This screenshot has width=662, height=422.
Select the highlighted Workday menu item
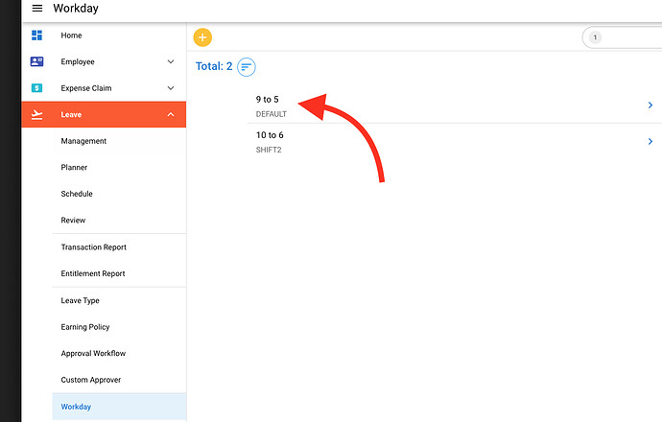(x=119, y=407)
